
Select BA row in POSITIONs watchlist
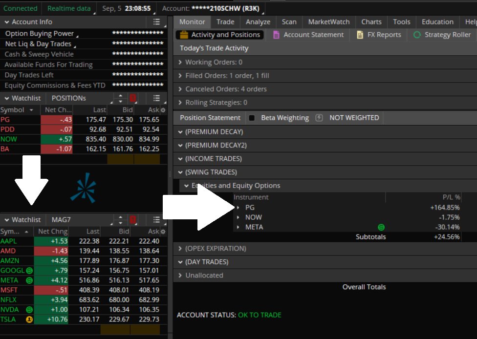84,149
